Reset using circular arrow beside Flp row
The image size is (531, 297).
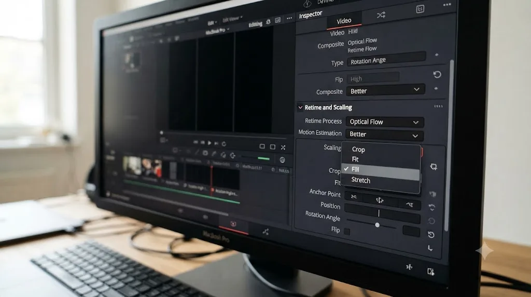point(437,74)
